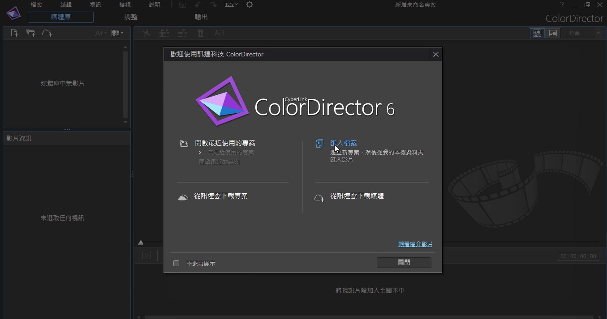Open the 編輯 menu
Viewport: 607px width, 319px height.
(x=66, y=5)
